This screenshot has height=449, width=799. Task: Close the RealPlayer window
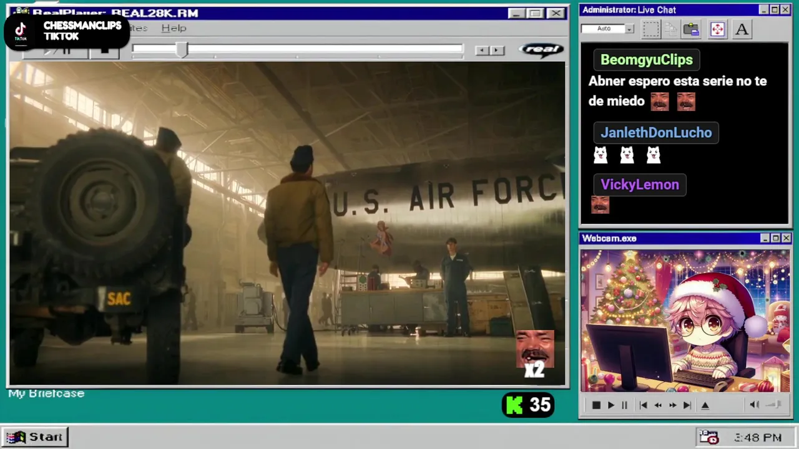coord(556,13)
